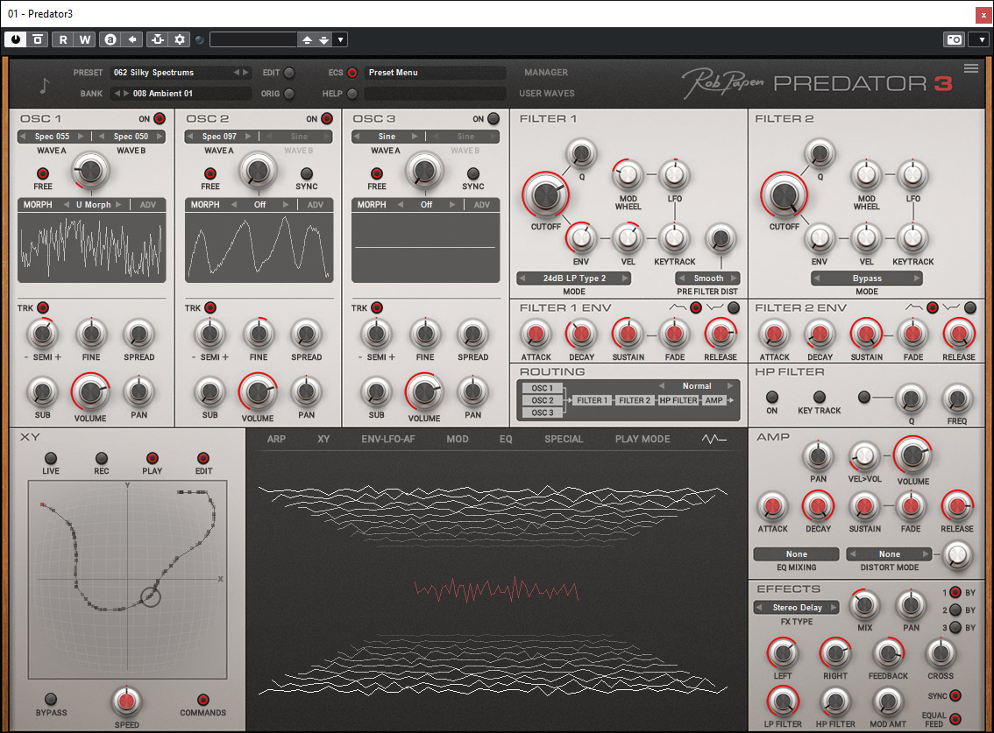Enable Read automation with the R button
Viewport: 994px width, 733px height.
point(63,39)
